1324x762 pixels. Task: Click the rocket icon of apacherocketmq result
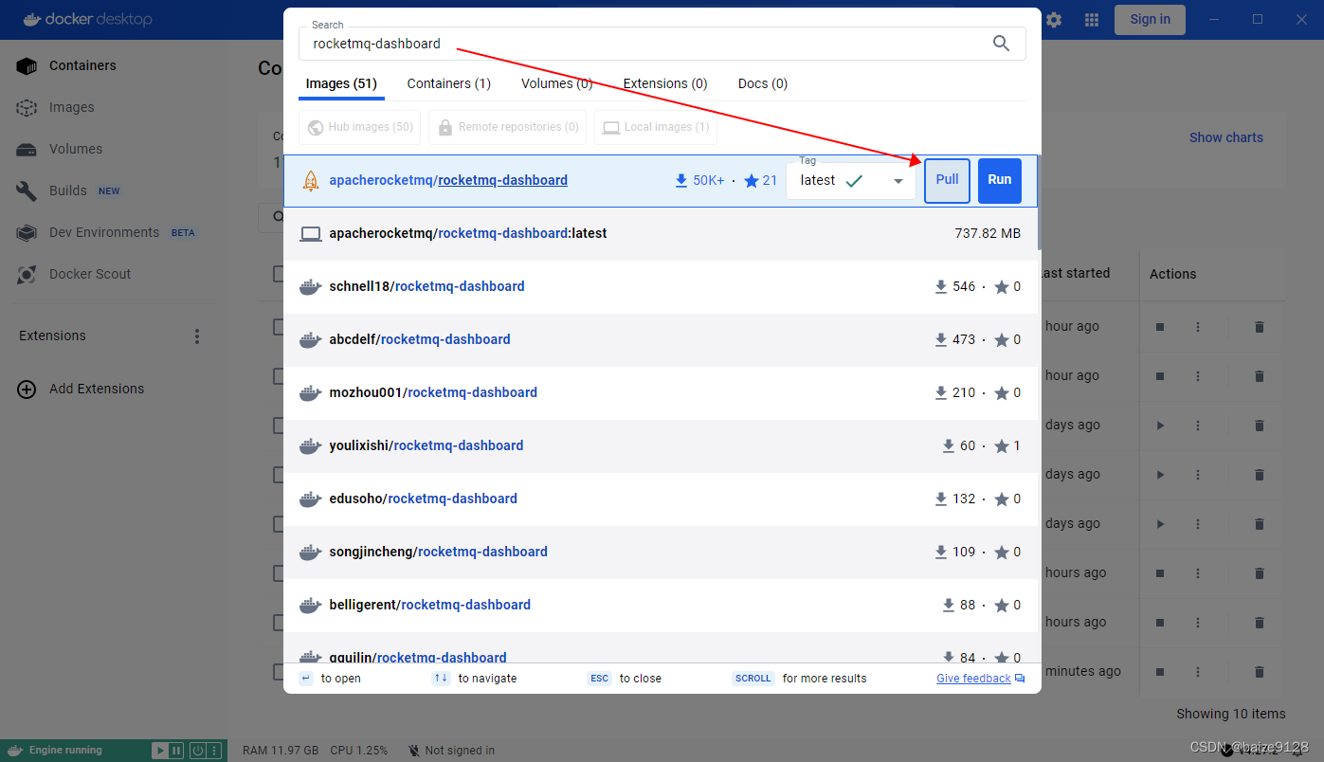point(310,180)
